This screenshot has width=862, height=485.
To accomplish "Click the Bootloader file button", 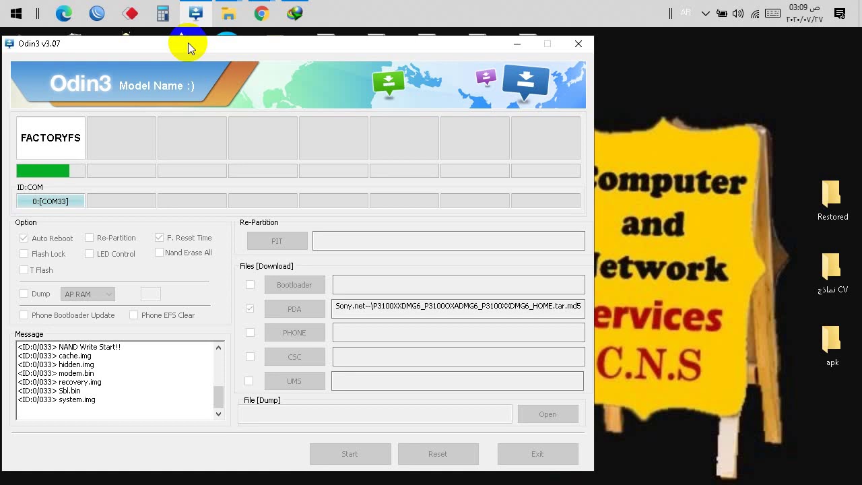I will point(294,285).
